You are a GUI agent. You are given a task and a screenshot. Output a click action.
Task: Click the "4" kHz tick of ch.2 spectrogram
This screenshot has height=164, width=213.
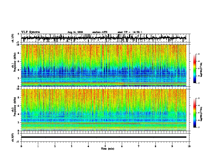(x=19, y=114)
